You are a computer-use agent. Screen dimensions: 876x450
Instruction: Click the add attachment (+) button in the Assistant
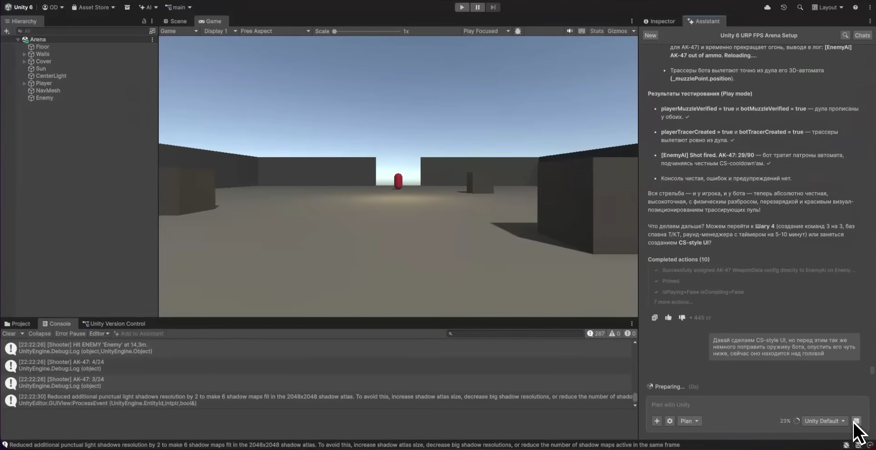[x=657, y=421]
